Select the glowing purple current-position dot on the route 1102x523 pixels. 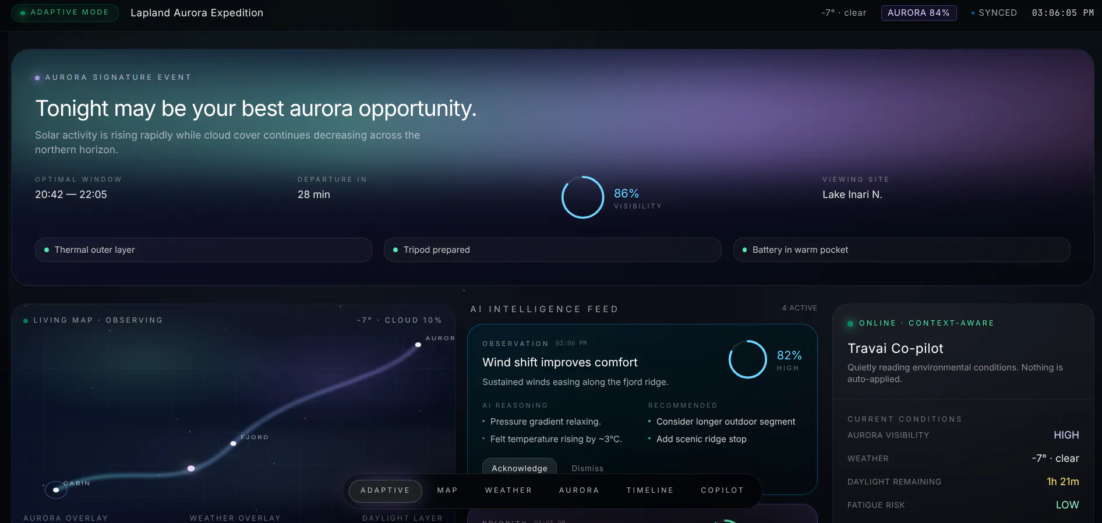[x=191, y=468]
